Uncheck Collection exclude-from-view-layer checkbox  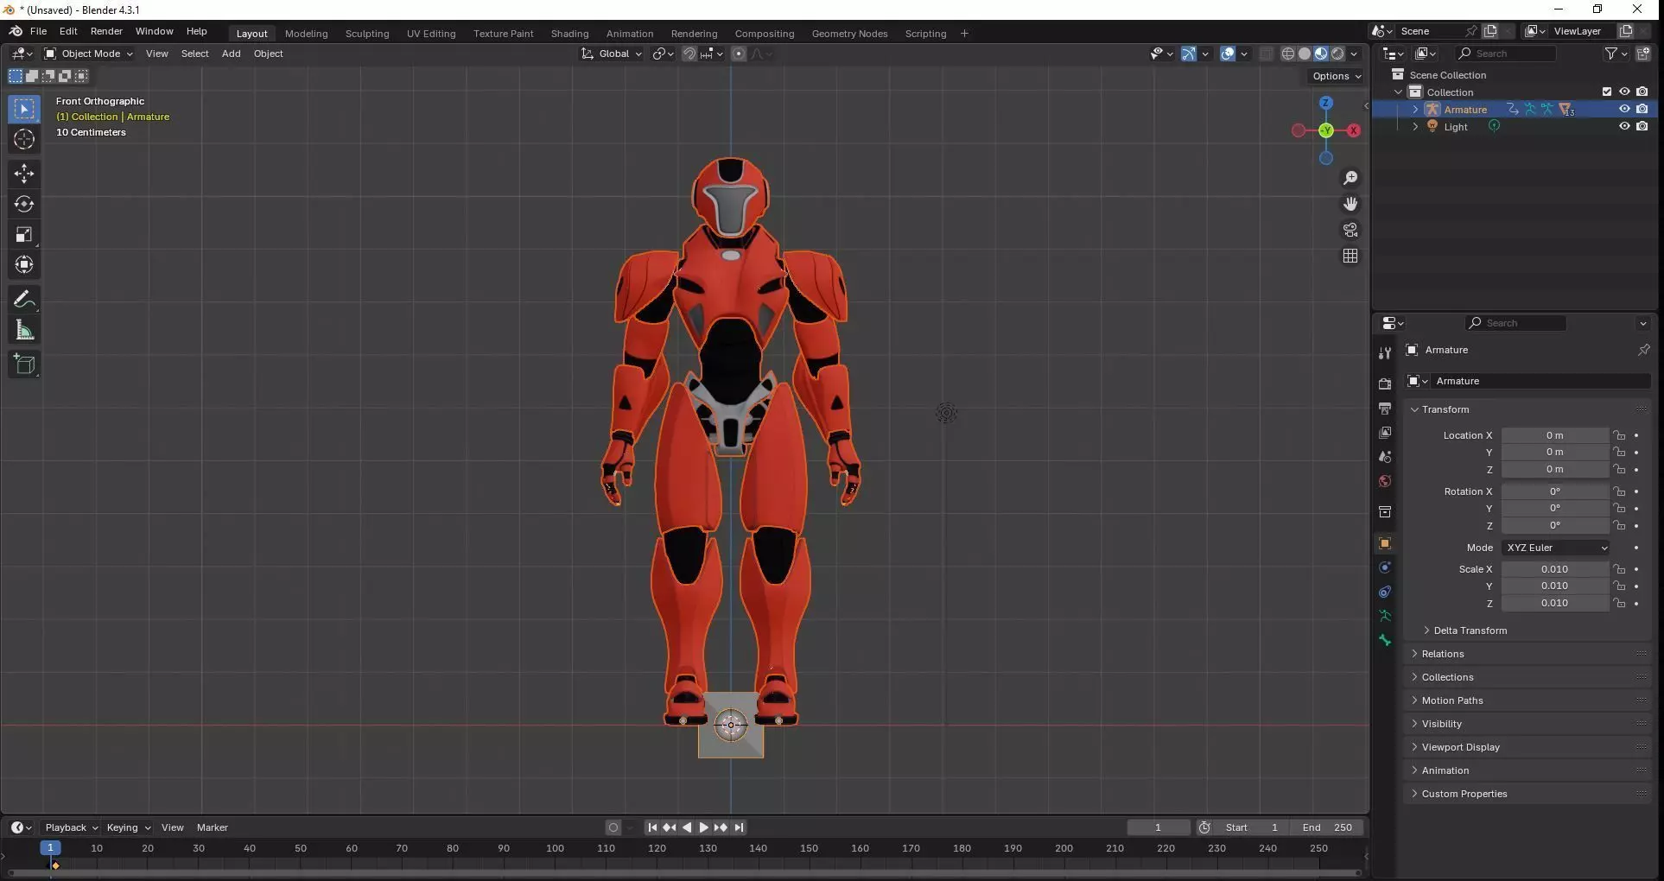pos(1607,92)
